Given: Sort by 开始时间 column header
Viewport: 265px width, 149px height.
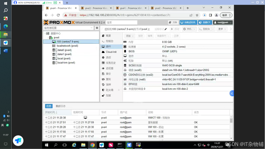Looking at the screenshot, I should pos(57,112).
